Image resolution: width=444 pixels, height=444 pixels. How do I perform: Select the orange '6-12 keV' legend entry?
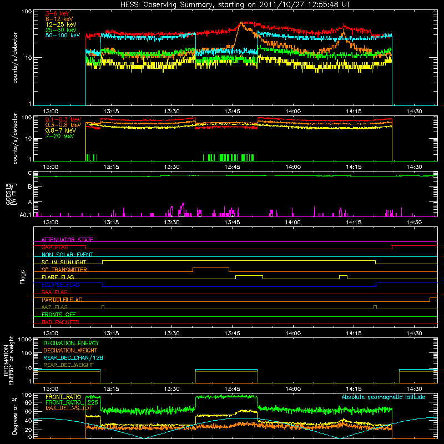point(59,19)
